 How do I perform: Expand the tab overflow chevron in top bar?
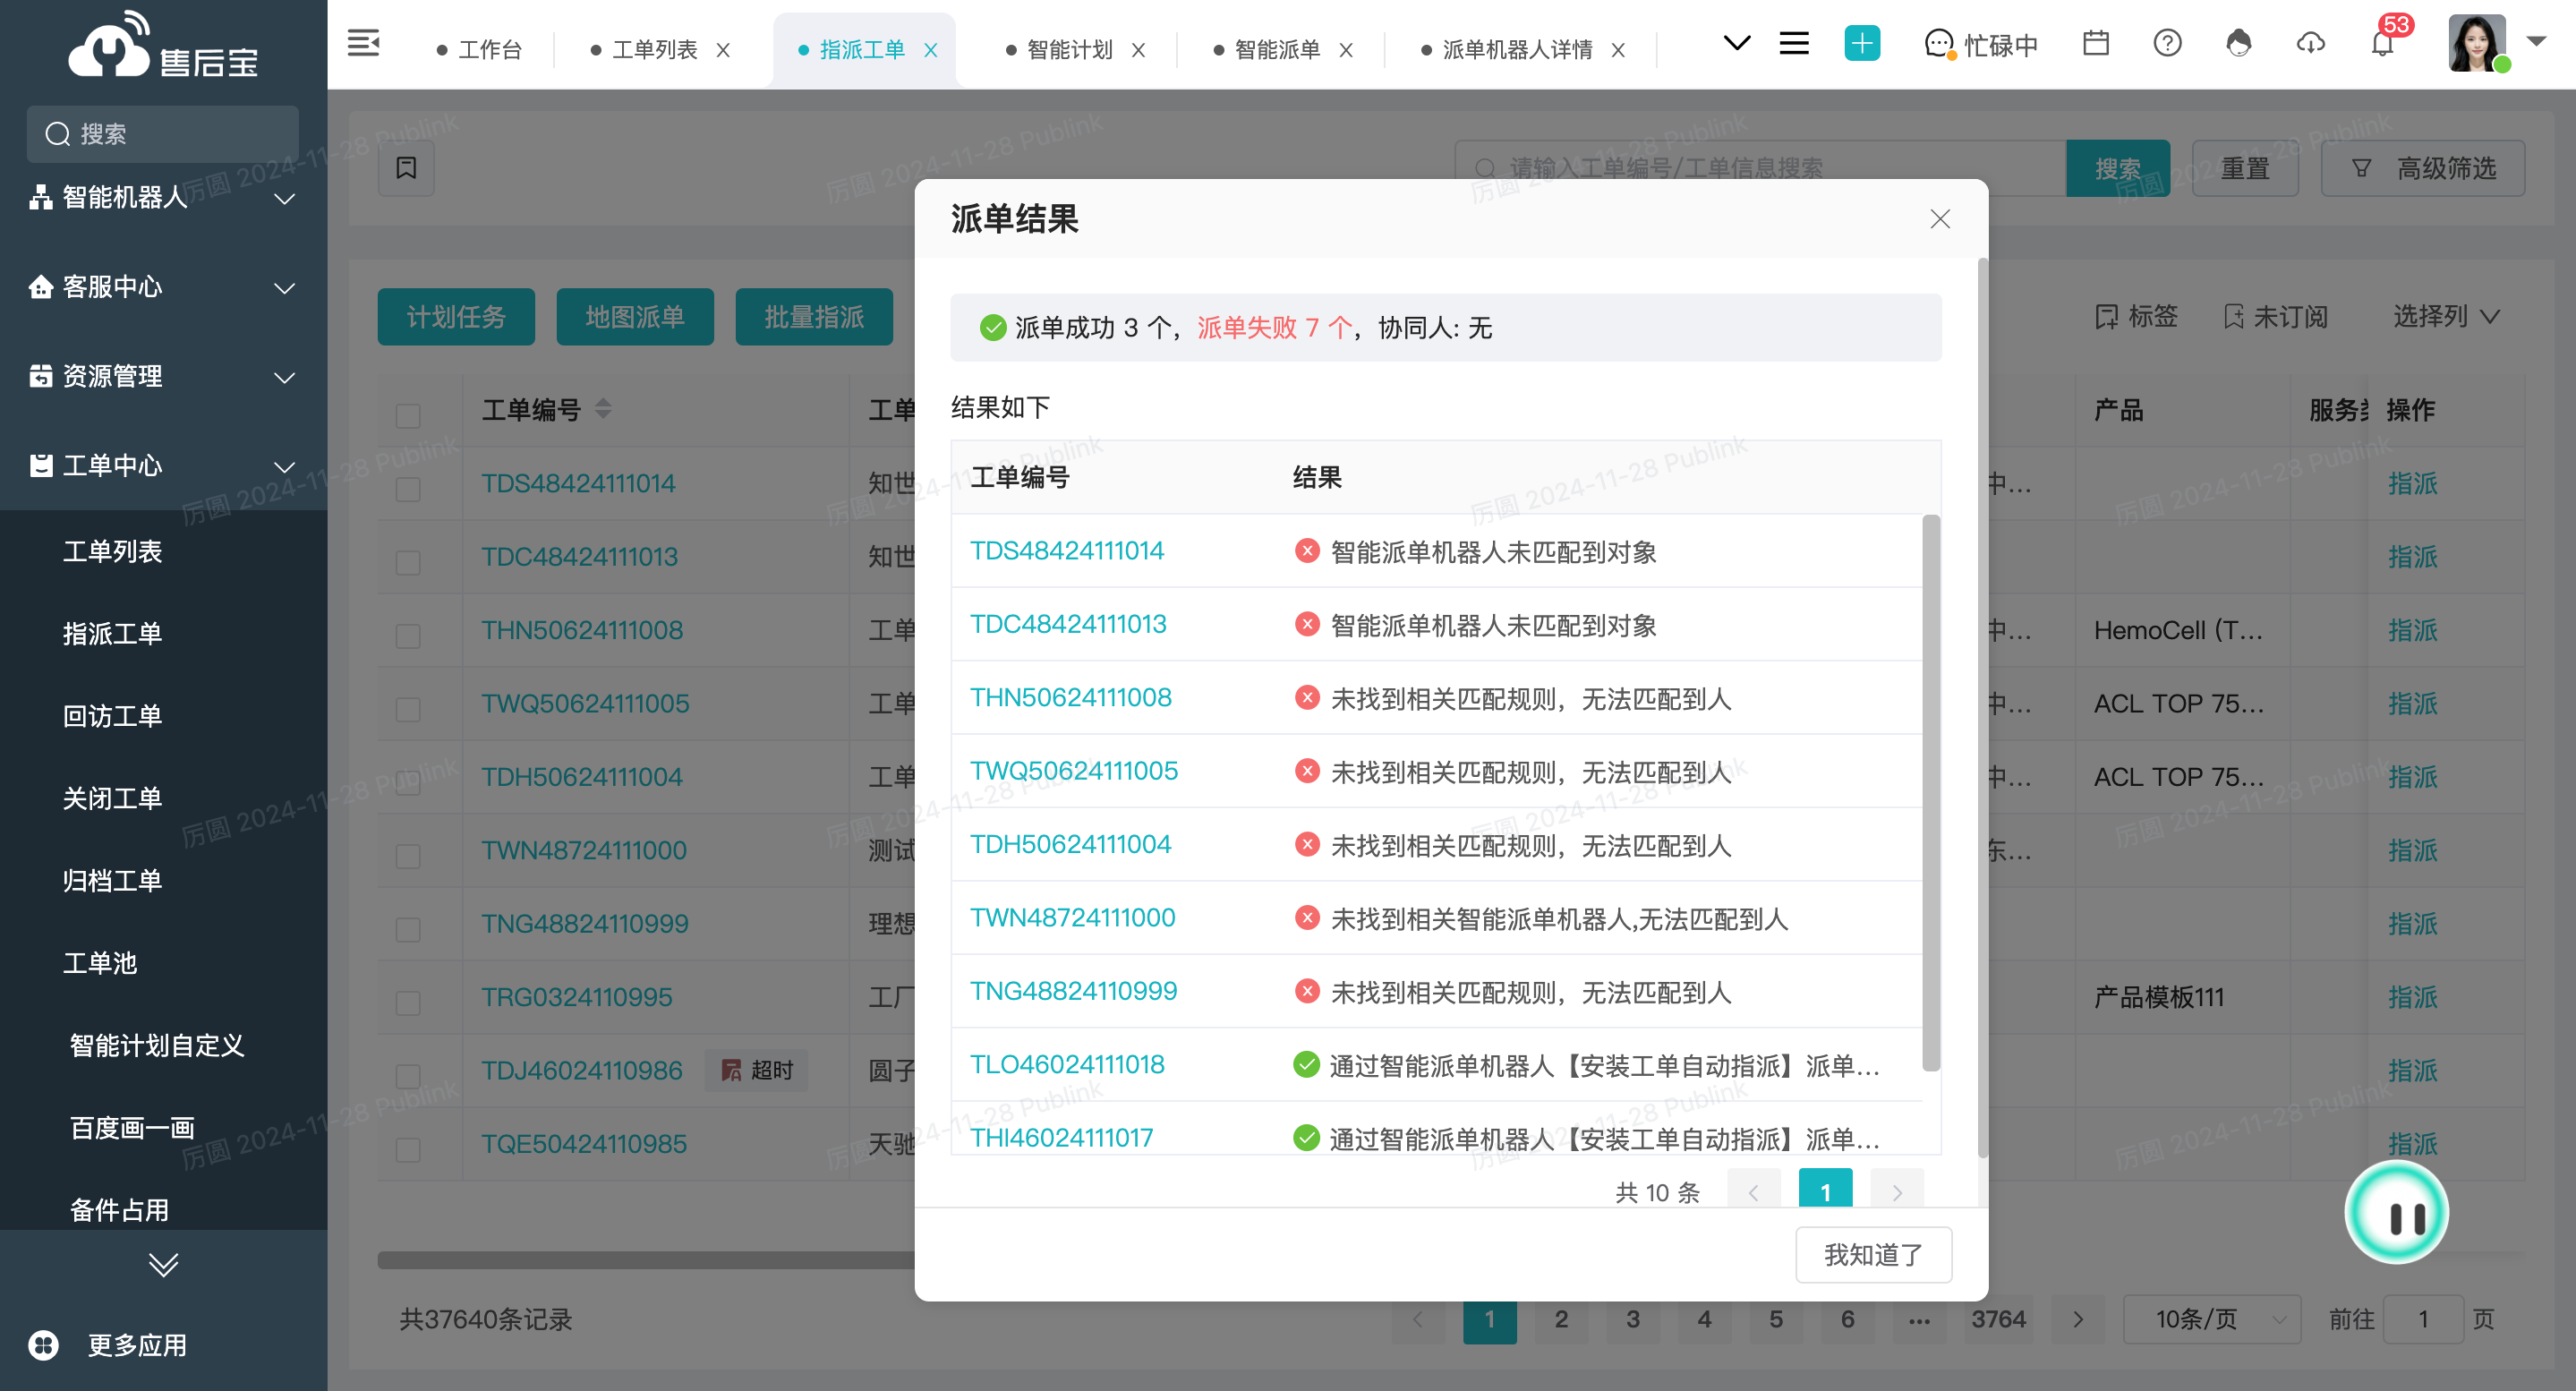1737,43
